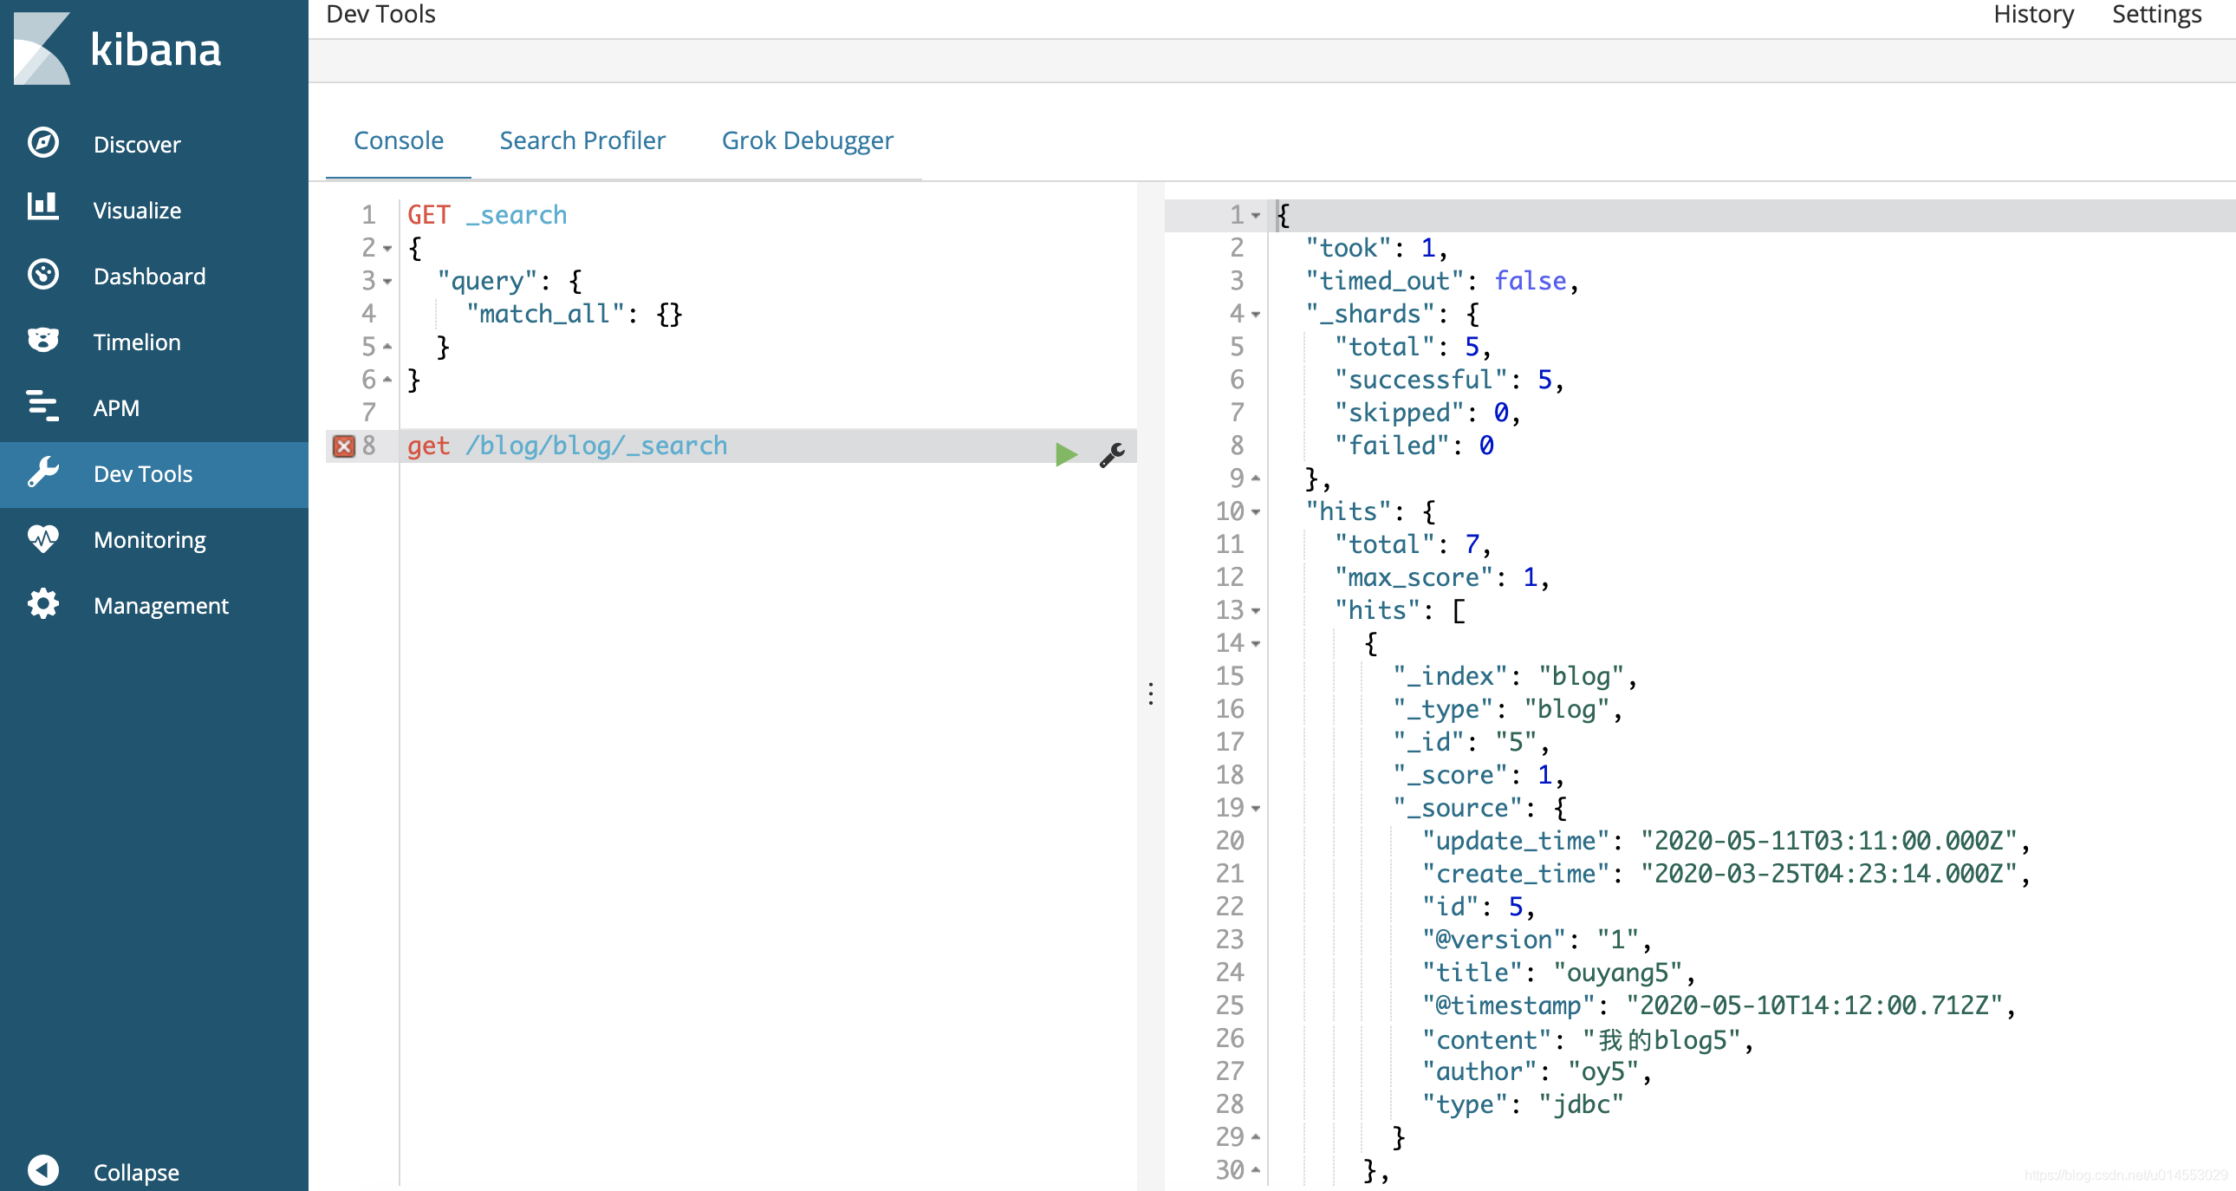Open the wrench options menu on line 8

click(1111, 454)
